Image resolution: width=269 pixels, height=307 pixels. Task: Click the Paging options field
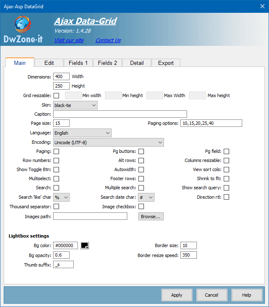click(211, 123)
